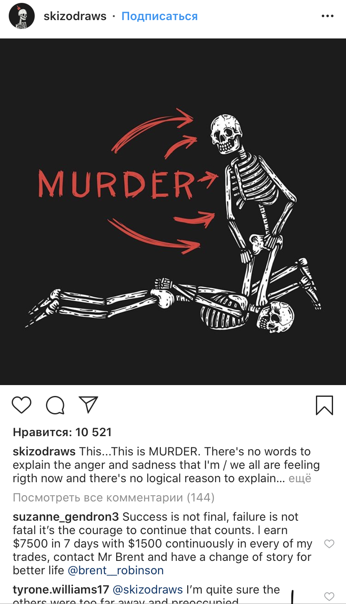Open suzanne_gendron3 commenter profile

coord(66,517)
